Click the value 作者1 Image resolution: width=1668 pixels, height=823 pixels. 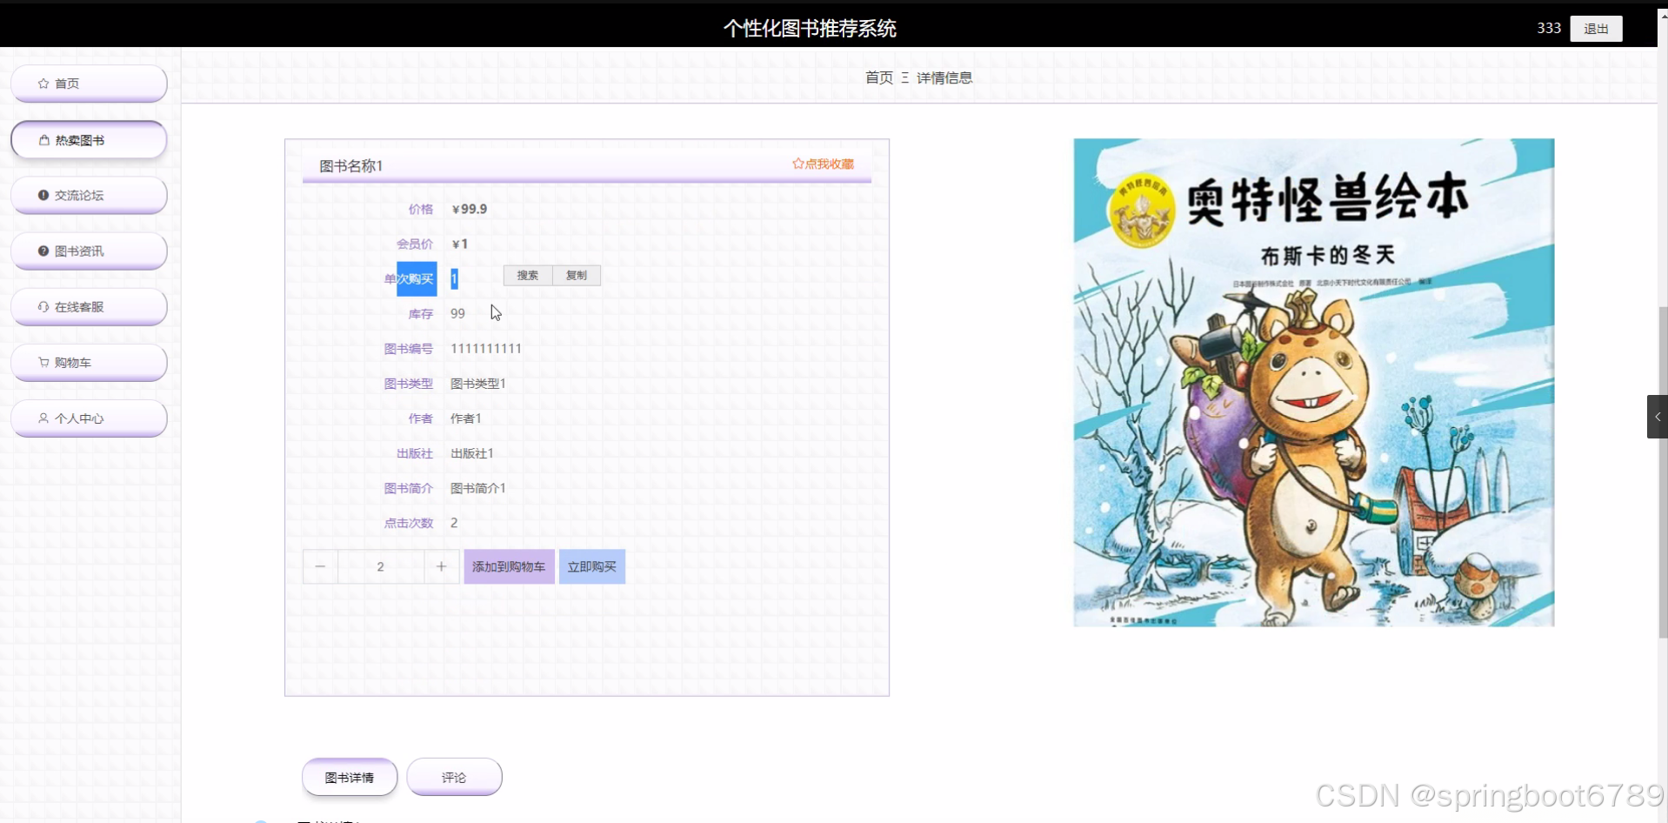click(x=466, y=418)
